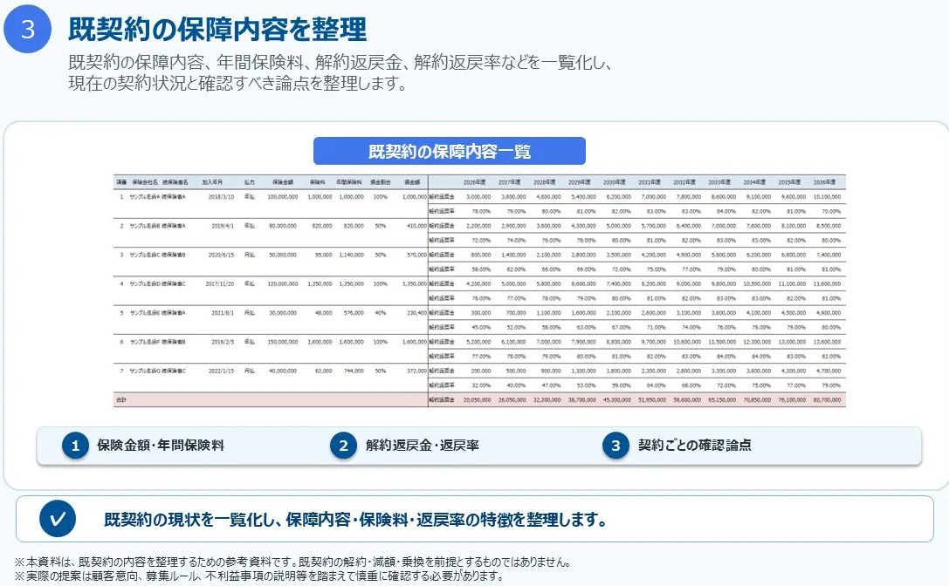Click the blue circled 3 step badge
The width and height of the screenshot is (949, 586).
(x=28, y=29)
